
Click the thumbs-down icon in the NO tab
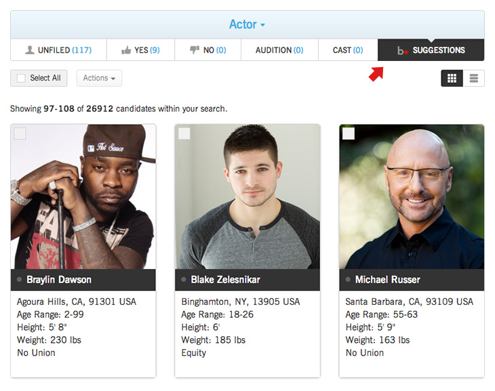click(195, 50)
